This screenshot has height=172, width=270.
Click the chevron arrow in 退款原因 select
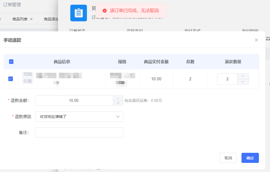(118, 117)
